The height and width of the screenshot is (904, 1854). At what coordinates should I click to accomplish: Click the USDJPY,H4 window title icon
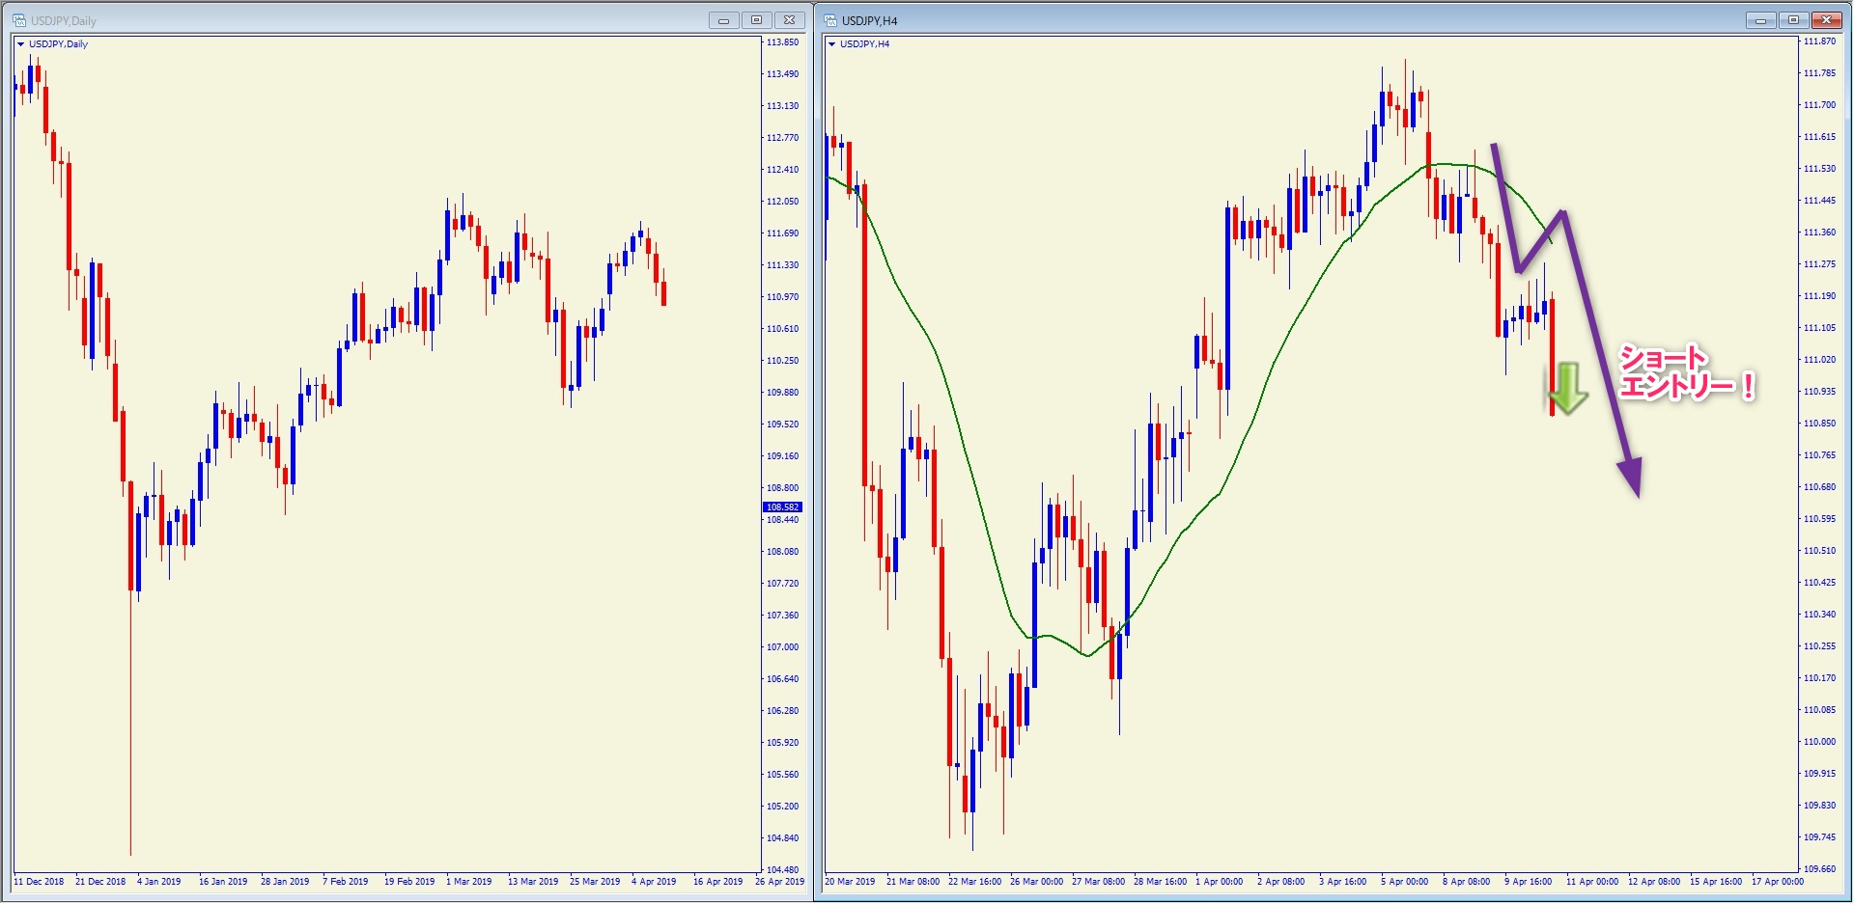(830, 20)
